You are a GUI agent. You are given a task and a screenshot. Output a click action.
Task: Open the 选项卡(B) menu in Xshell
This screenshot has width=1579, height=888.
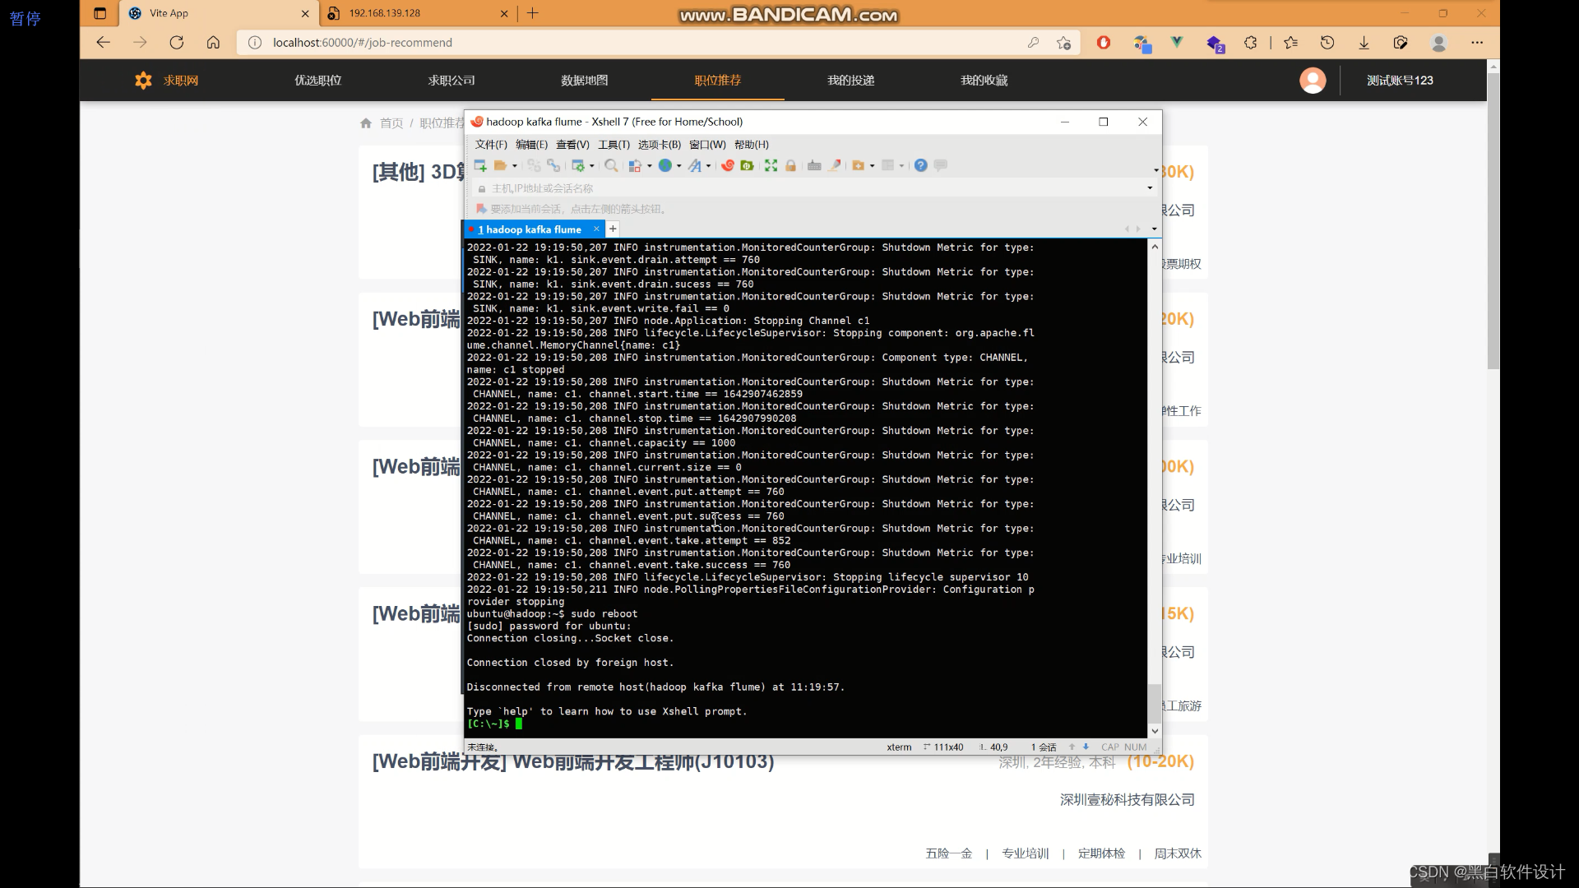[660, 145]
